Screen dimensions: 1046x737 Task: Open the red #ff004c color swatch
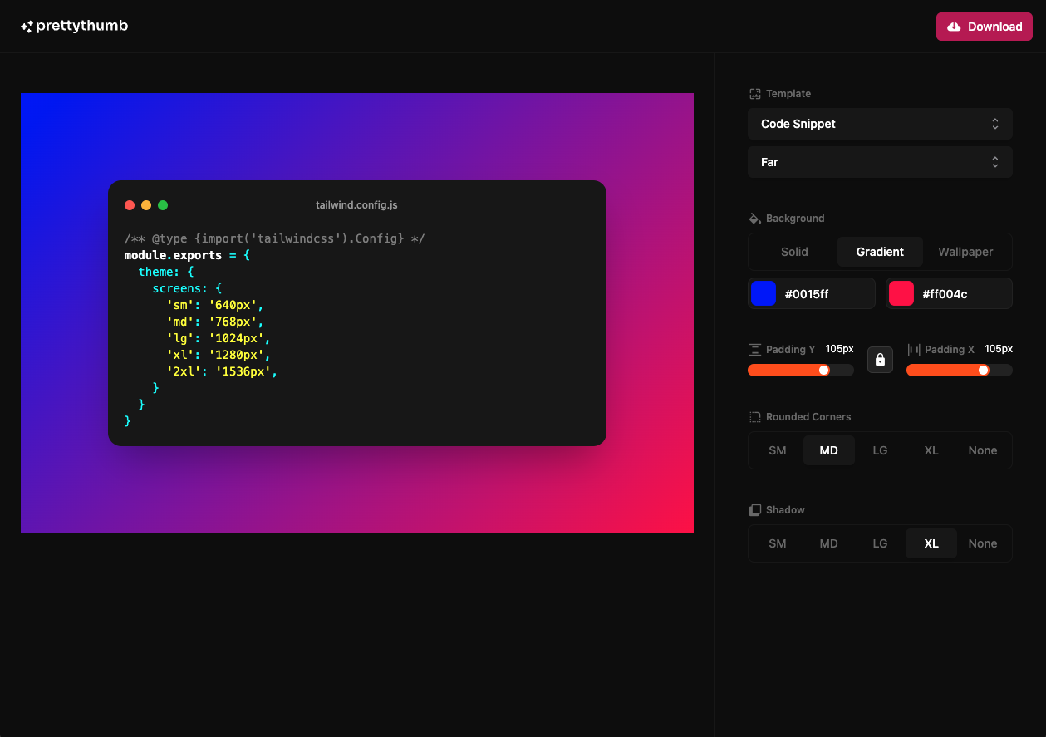pyautogui.click(x=901, y=293)
